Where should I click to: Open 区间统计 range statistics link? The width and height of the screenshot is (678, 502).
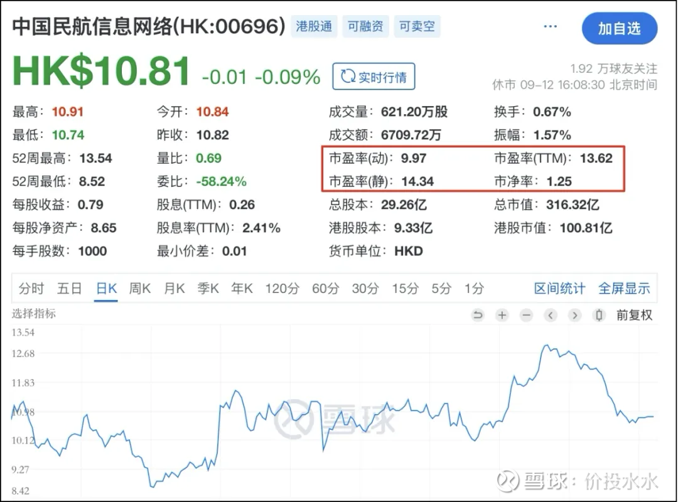559,288
